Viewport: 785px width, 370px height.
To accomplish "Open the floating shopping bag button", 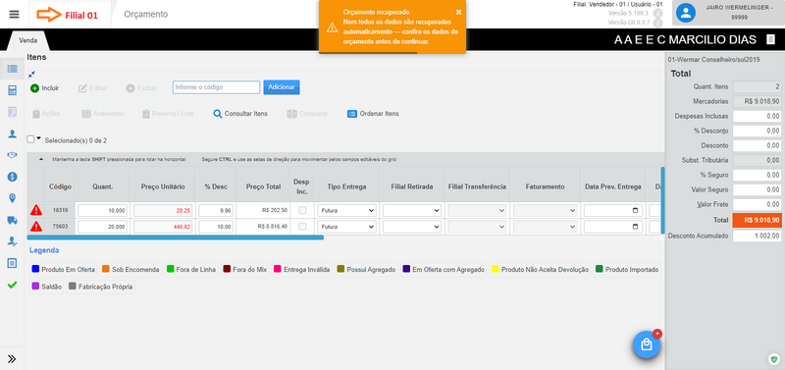I will pyautogui.click(x=647, y=344).
